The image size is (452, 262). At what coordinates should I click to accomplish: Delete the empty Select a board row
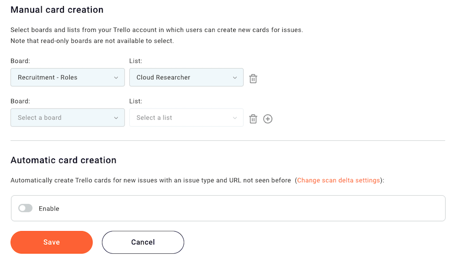[x=253, y=119]
